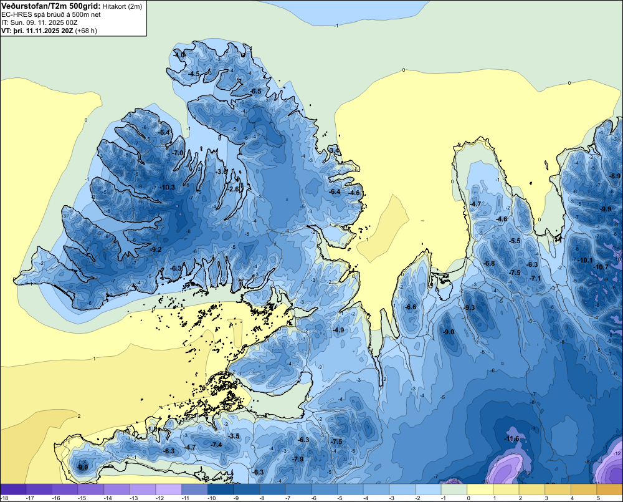
Task: Select the -10.3 temperature value on the map
Action: coord(167,187)
